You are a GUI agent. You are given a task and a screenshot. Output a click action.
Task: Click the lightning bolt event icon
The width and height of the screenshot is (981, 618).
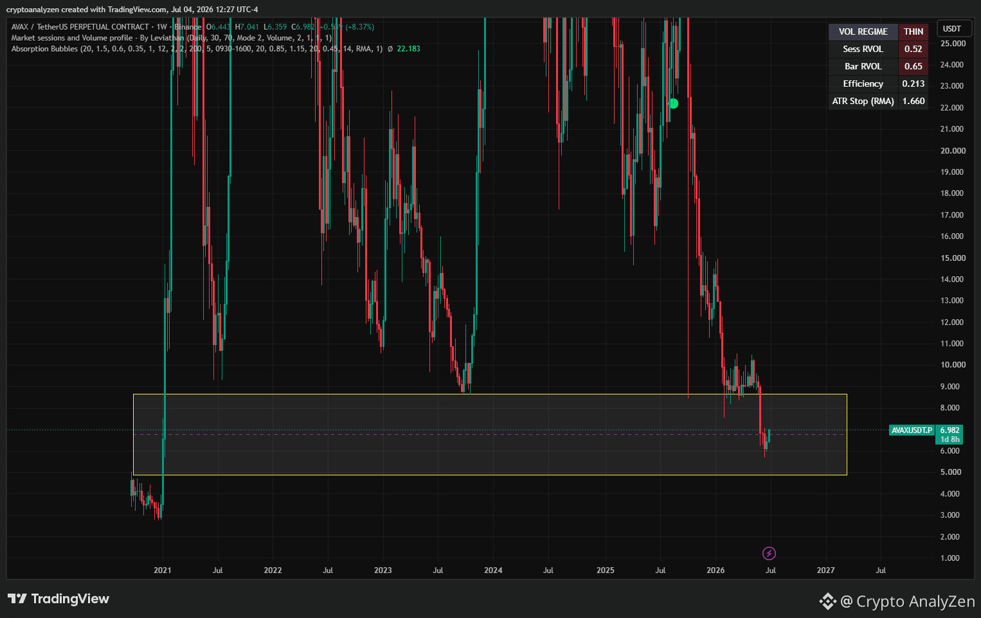tap(769, 553)
